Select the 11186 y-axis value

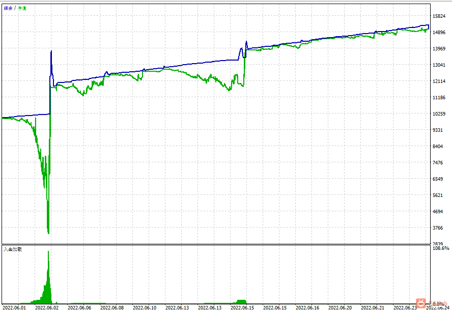pyautogui.click(x=439, y=97)
